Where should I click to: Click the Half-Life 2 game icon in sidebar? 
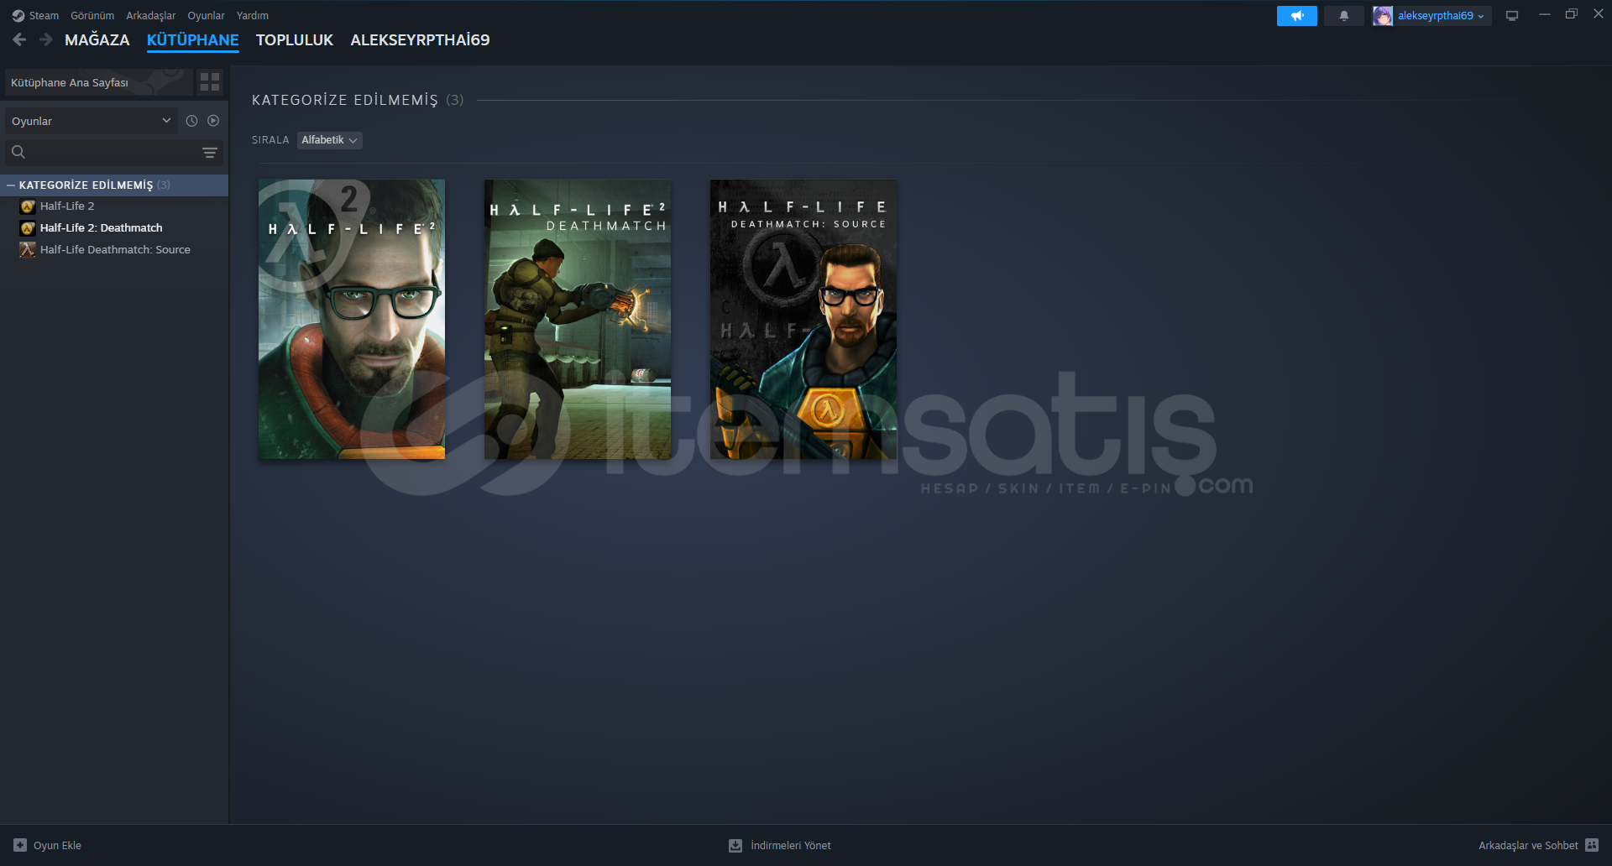click(x=28, y=206)
